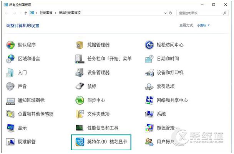Open 英特尔(R) 核芯显卡 graphics icon
The image size is (234, 154).
pos(80,142)
